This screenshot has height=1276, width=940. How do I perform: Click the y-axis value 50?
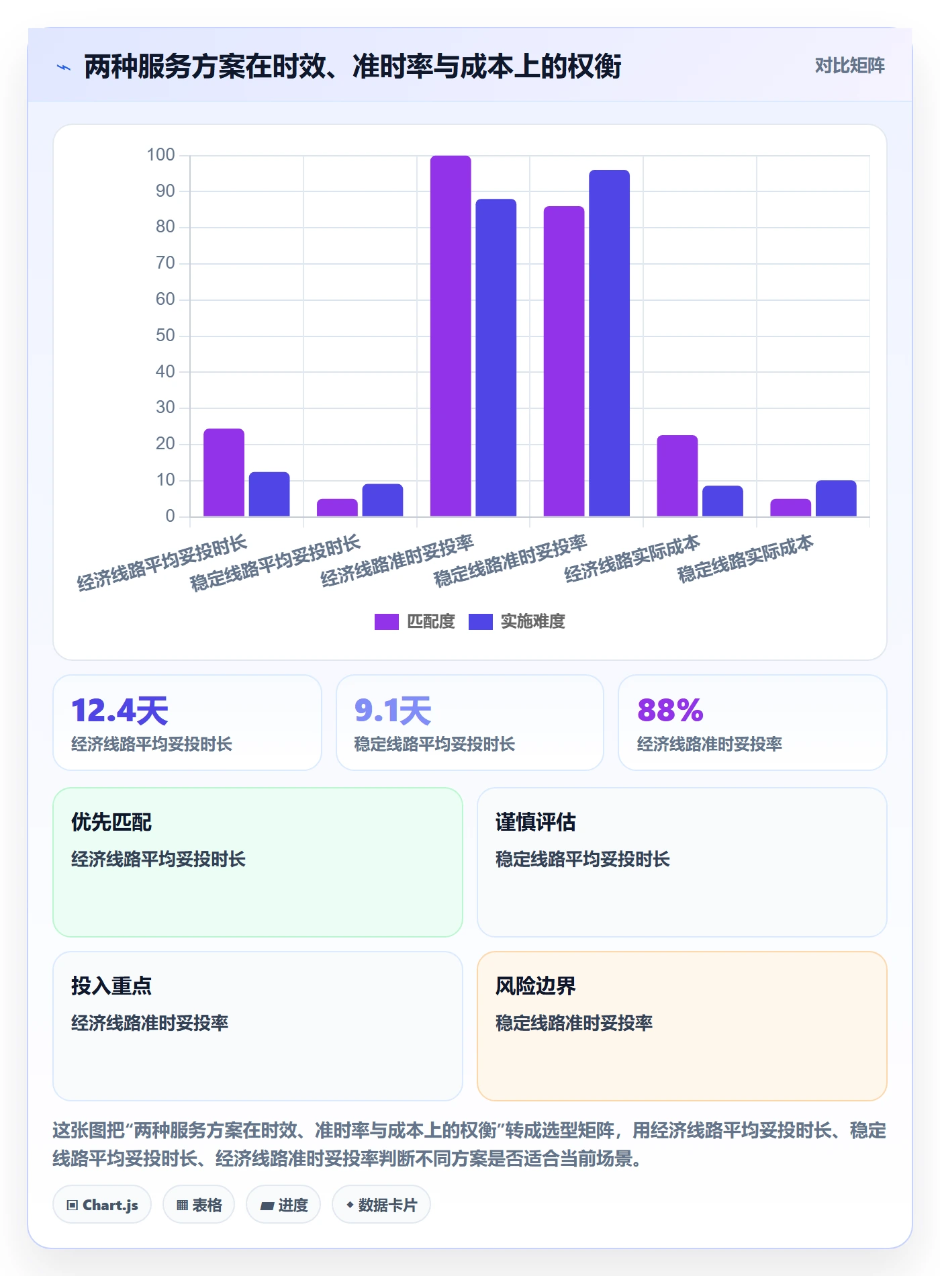point(165,336)
